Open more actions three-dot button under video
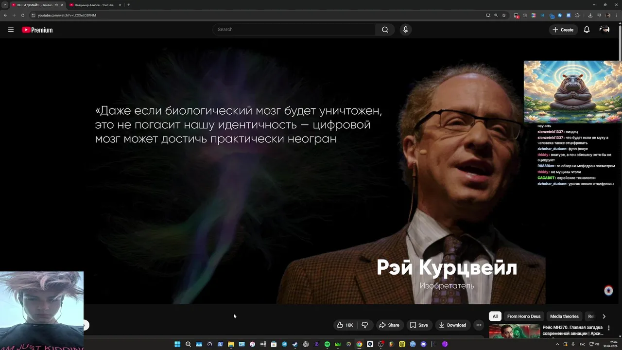 (479, 325)
